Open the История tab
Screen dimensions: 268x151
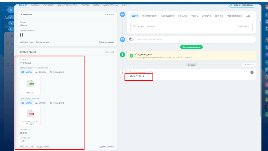tap(48, 5)
